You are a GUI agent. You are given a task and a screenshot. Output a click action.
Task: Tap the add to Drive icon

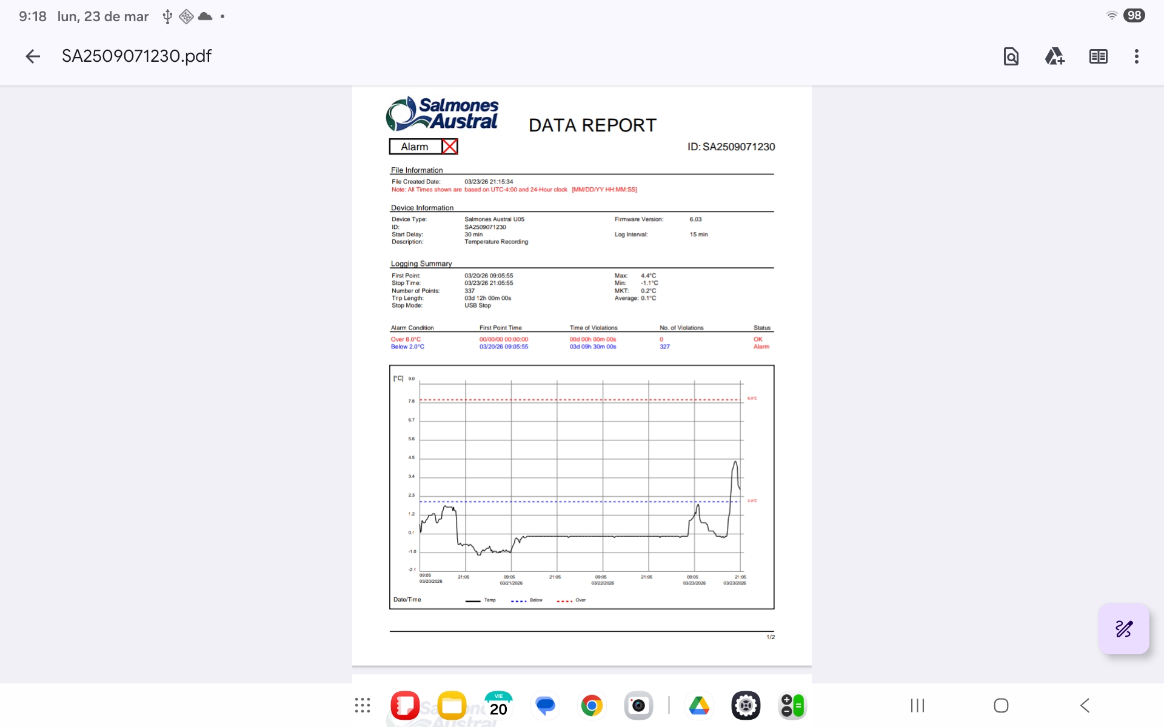(1054, 56)
